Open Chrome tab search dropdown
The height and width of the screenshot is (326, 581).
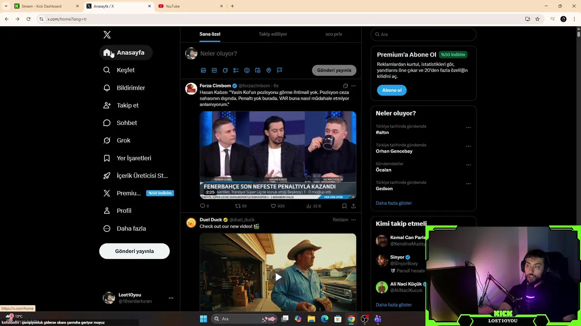(6, 6)
